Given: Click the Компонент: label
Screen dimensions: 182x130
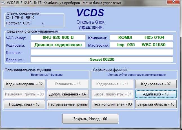Looking at the screenshot, I should point(97,38).
